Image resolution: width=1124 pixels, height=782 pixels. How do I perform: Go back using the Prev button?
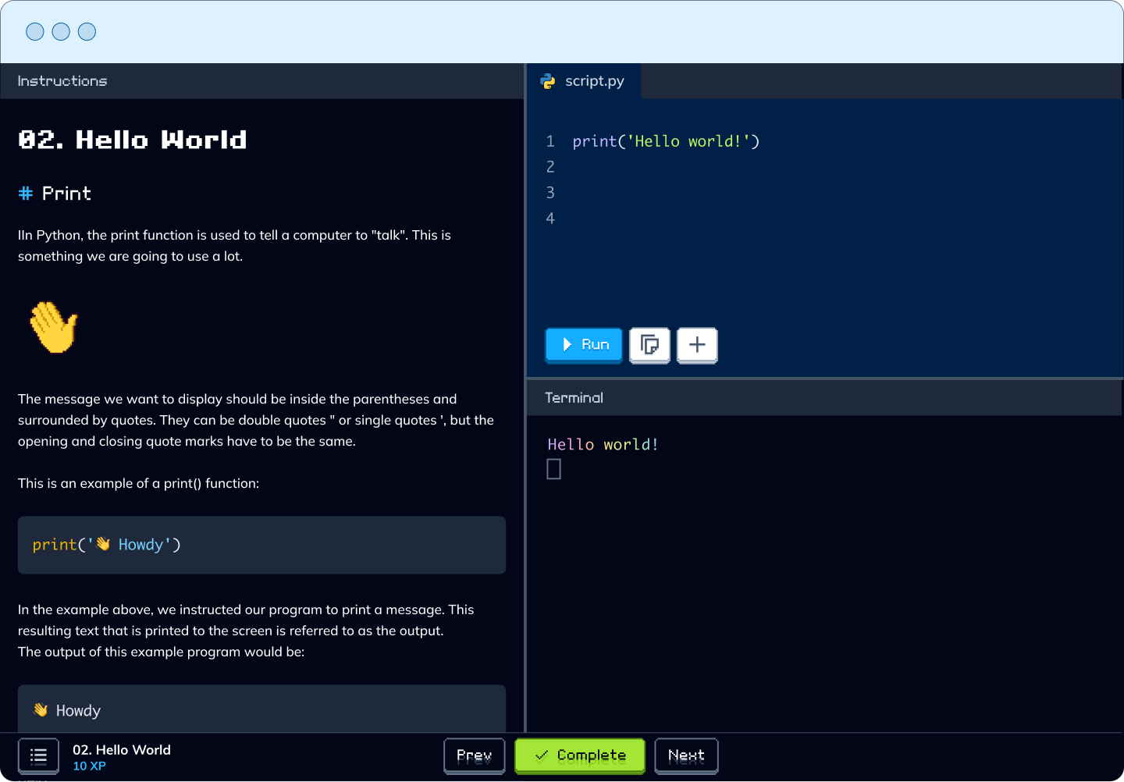pyautogui.click(x=474, y=755)
